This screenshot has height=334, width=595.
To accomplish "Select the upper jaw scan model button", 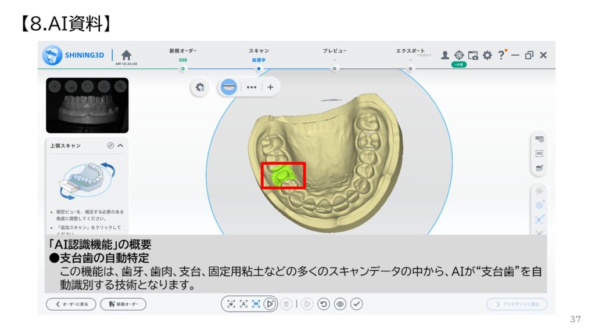I will point(230,87).
